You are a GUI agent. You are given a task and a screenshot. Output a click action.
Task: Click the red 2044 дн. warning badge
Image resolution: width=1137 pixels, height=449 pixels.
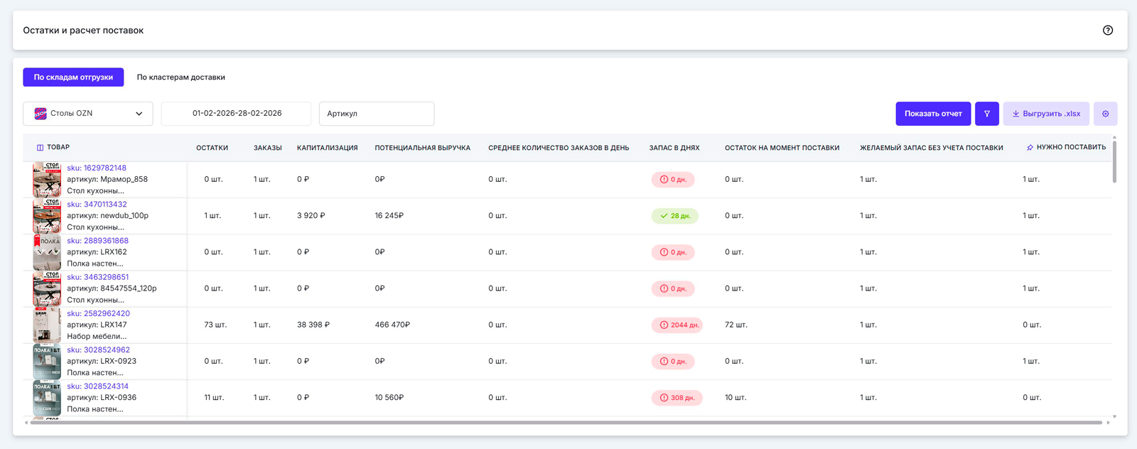[x=677, y=325]
